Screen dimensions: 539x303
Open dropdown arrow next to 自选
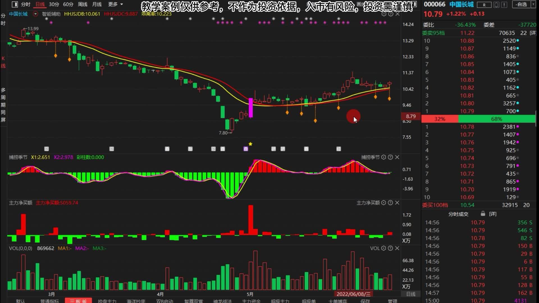pyautogui.click(x=533, y=4)
